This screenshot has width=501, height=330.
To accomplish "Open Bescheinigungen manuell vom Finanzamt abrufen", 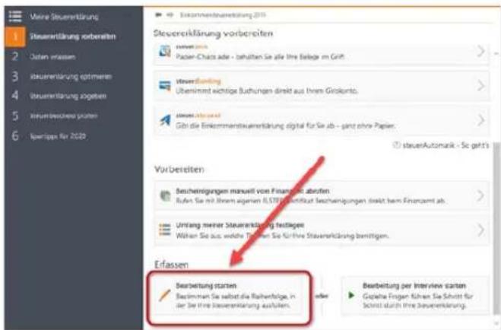I will click(322, 195).
